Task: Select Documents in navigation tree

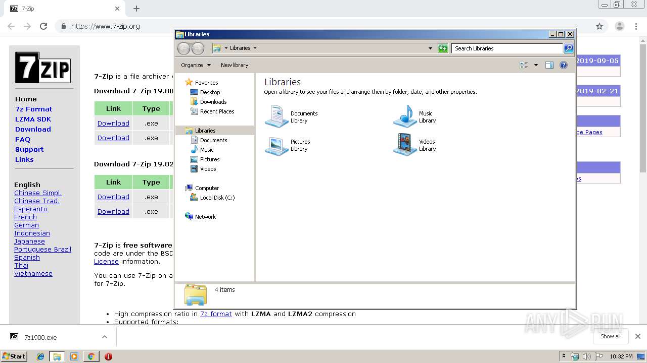Action: tap(213, 140)
